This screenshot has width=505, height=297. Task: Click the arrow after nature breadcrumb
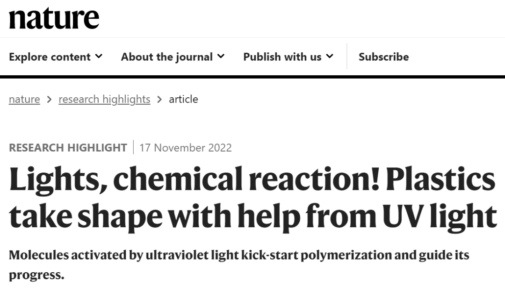(x=49, y=100)
